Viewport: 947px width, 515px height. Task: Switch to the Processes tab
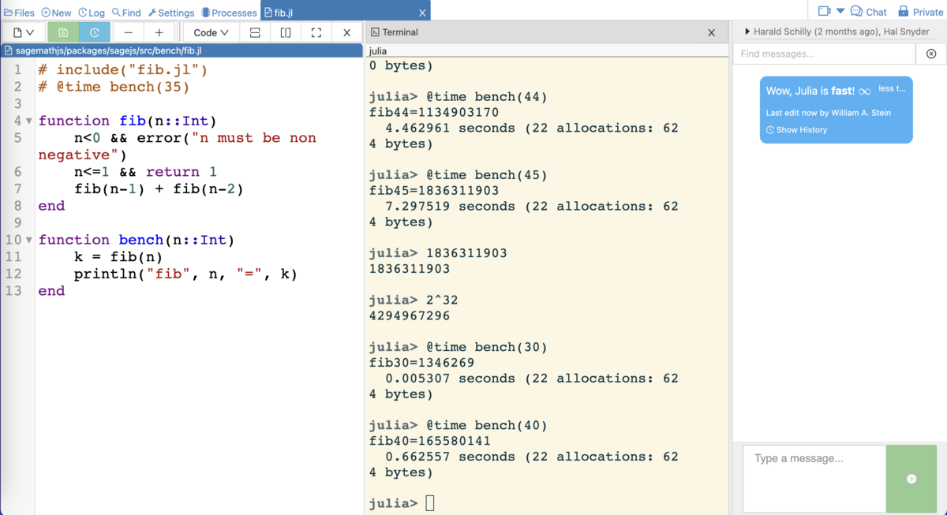229,13
